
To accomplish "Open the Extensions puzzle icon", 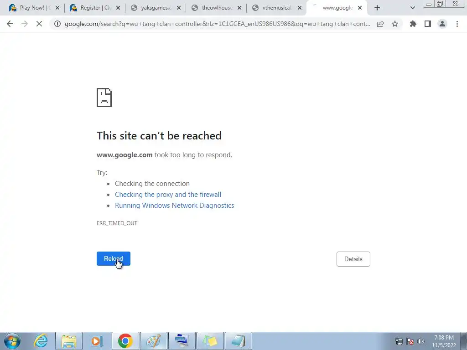I will (413, 24).
